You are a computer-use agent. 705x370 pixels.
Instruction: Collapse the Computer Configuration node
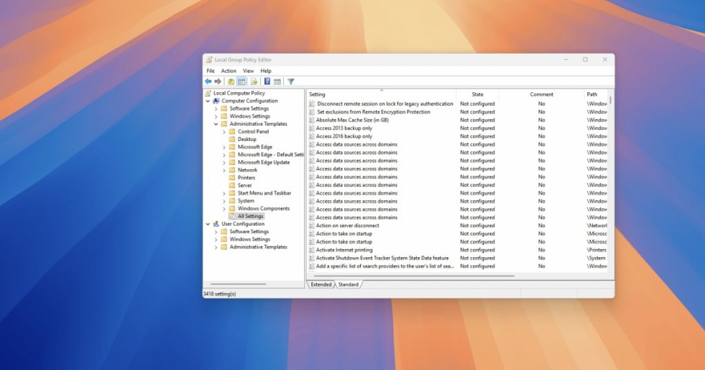pyautogui.click(x=209, y=101)
